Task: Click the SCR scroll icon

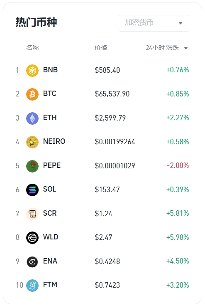Action: pos(32,214)
